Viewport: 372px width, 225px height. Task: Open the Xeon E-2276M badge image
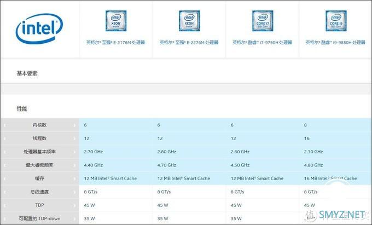point(189,21)
